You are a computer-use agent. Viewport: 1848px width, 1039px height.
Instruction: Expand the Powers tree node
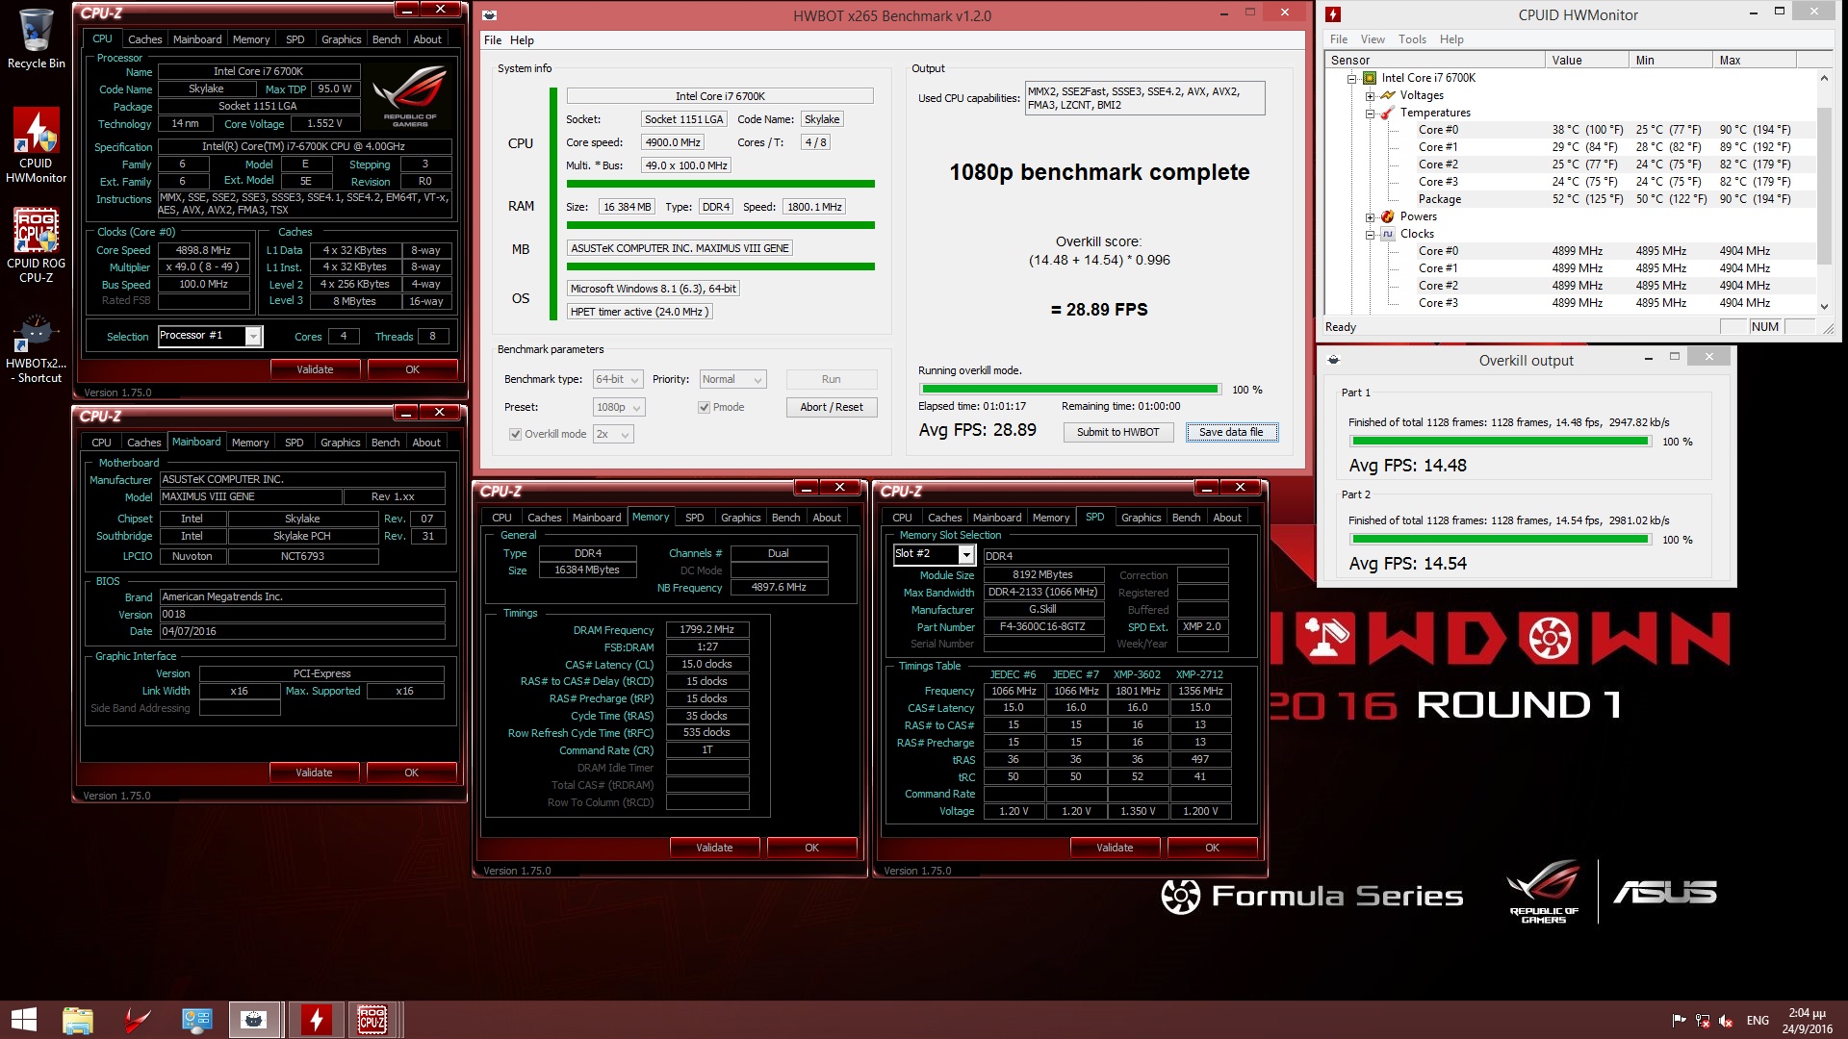[1370, 216]
